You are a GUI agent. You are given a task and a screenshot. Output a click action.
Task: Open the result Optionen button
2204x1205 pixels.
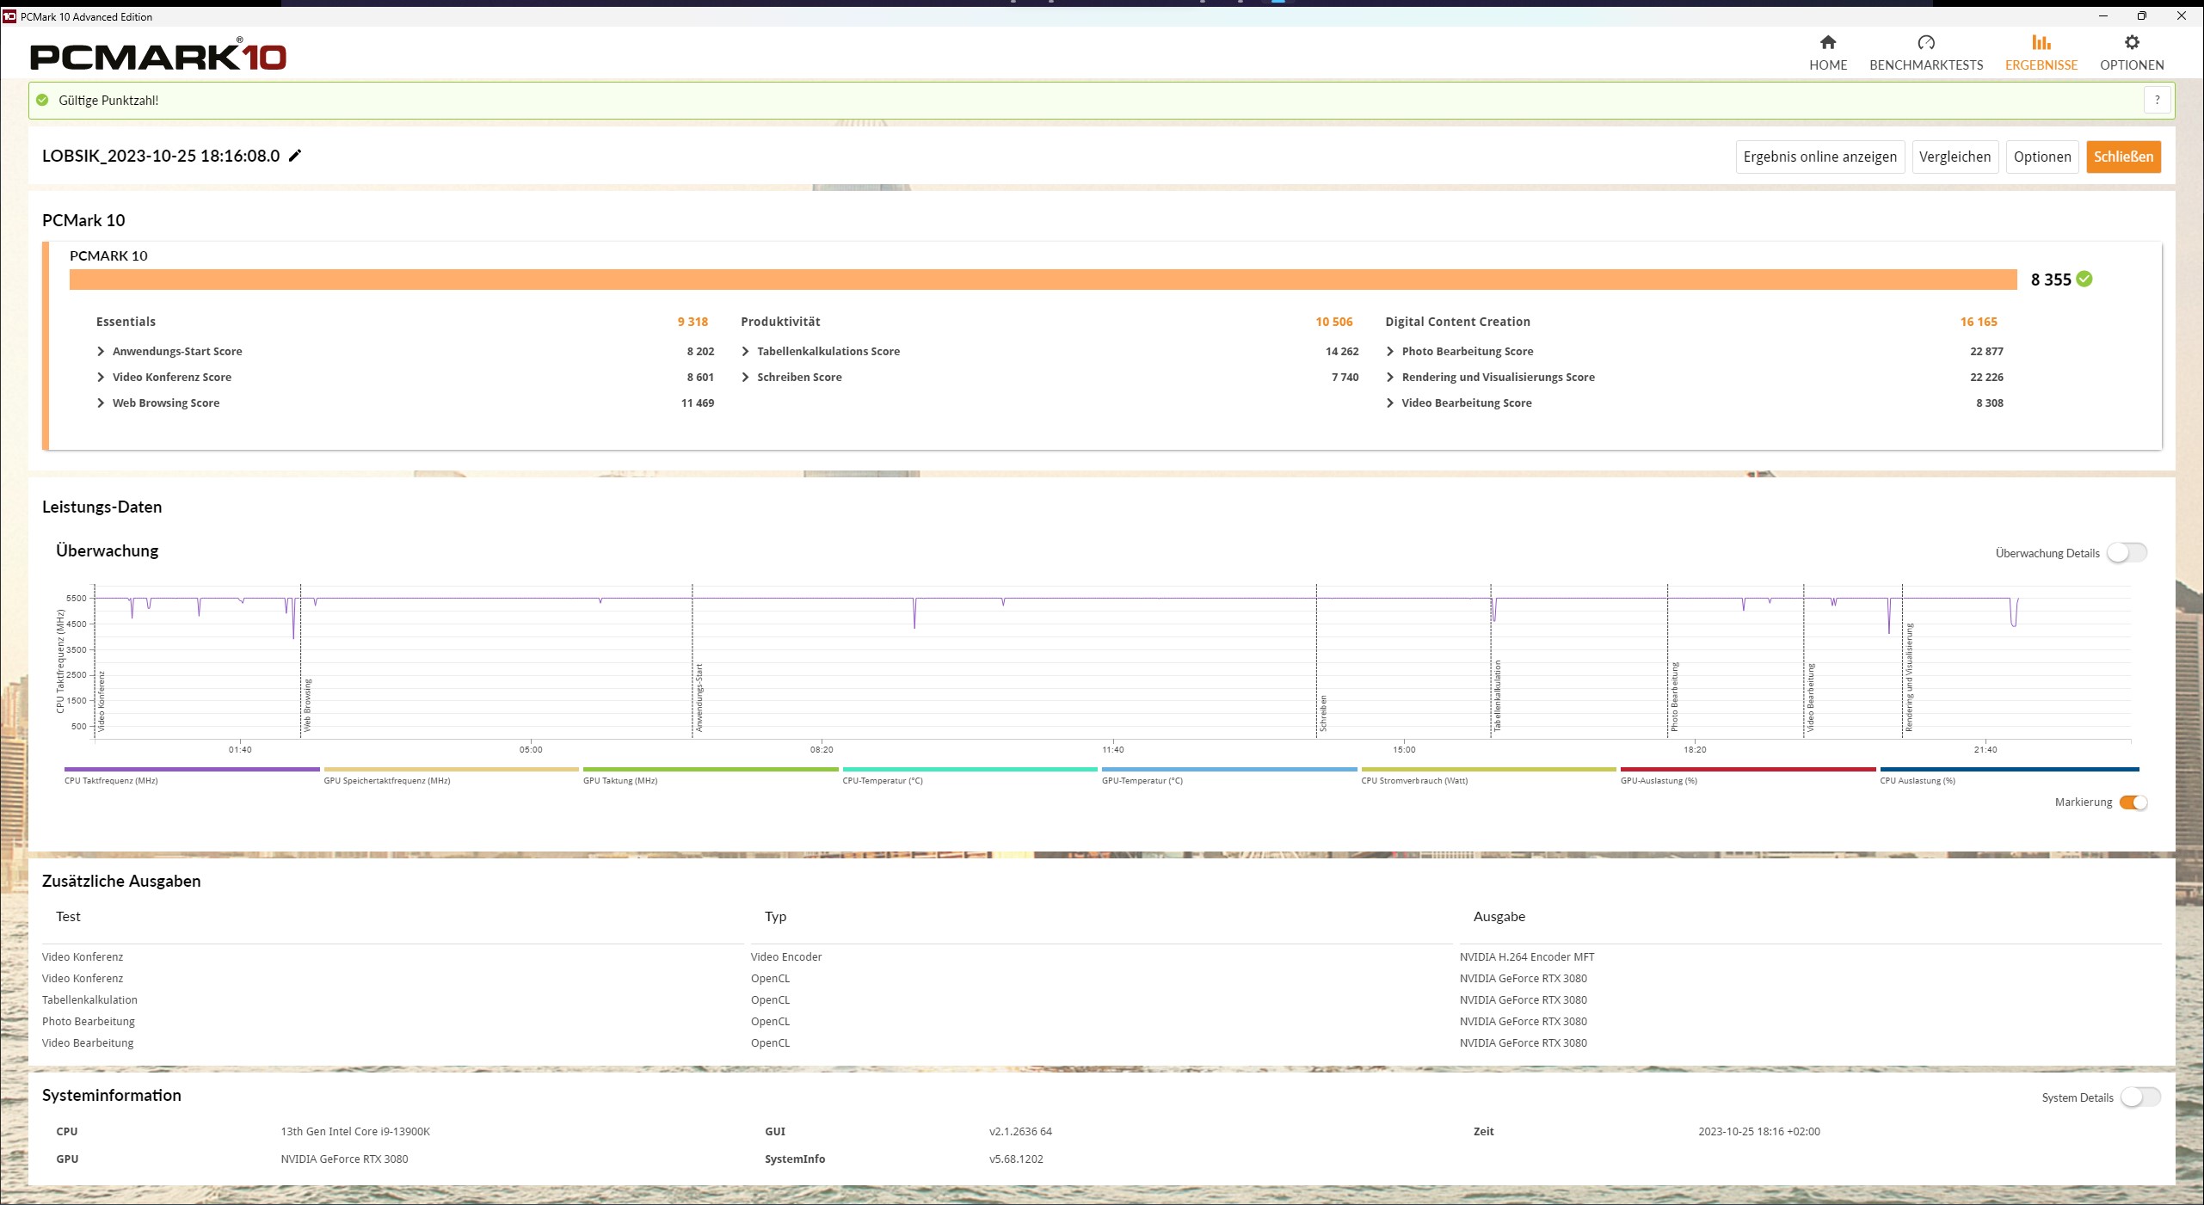2041,157
